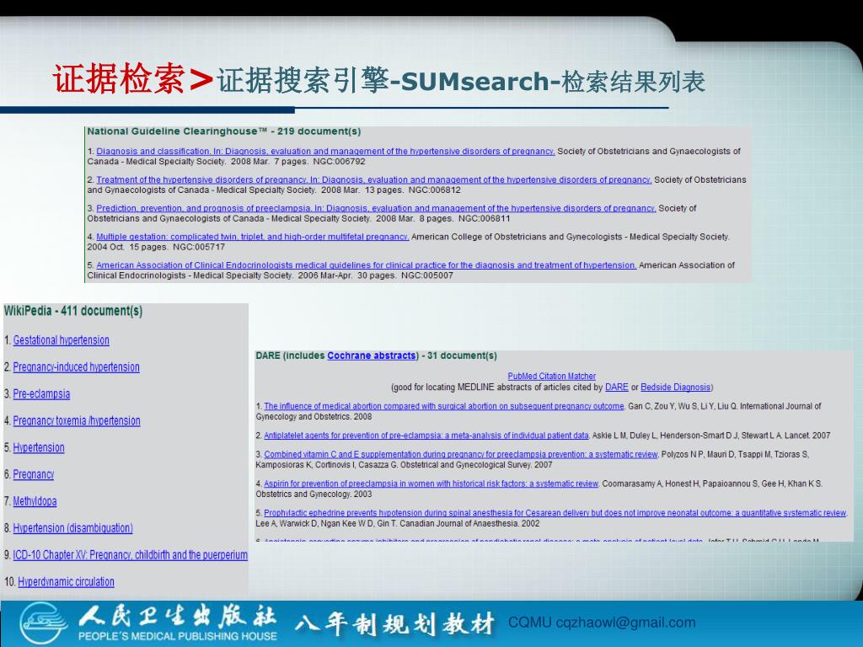
Task: Open 'PubMed Citation Matcher' link
Action: [x=551, y=377]
